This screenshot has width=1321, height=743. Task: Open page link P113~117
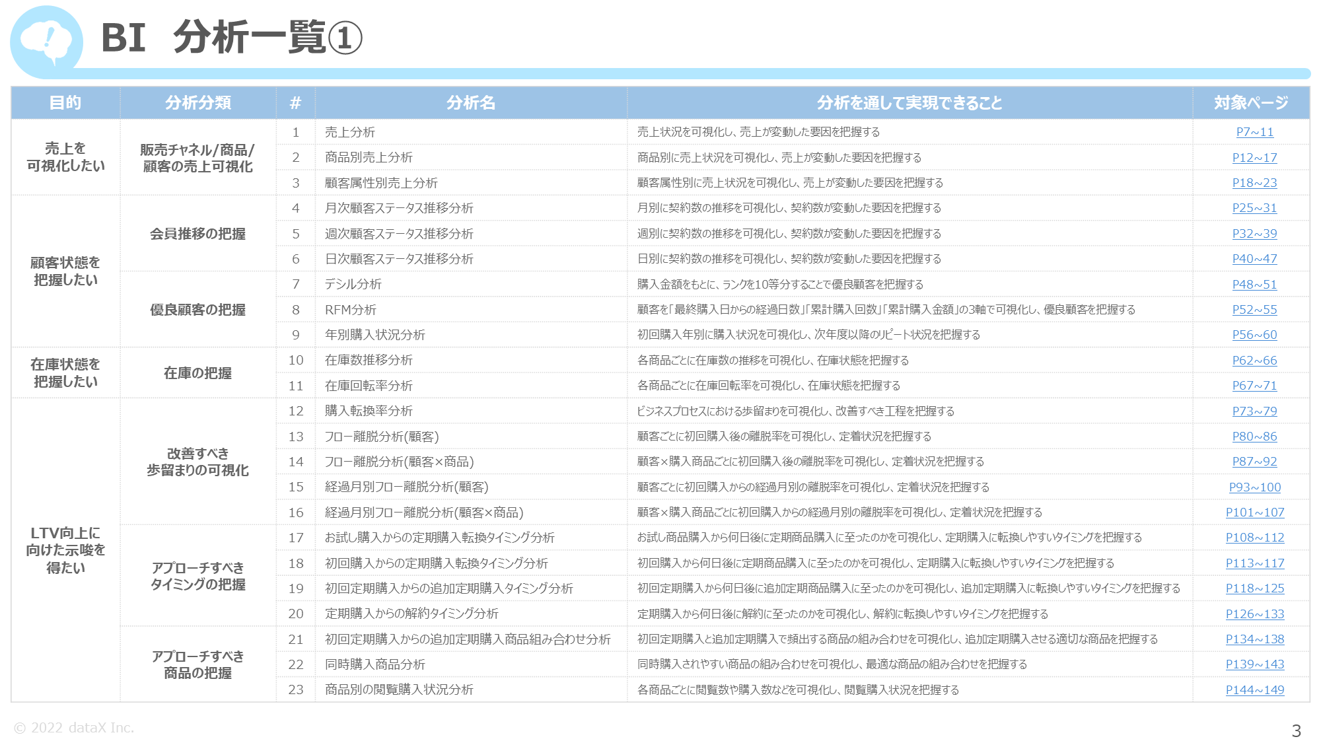pyautogui.click(x=1254, y=563)
